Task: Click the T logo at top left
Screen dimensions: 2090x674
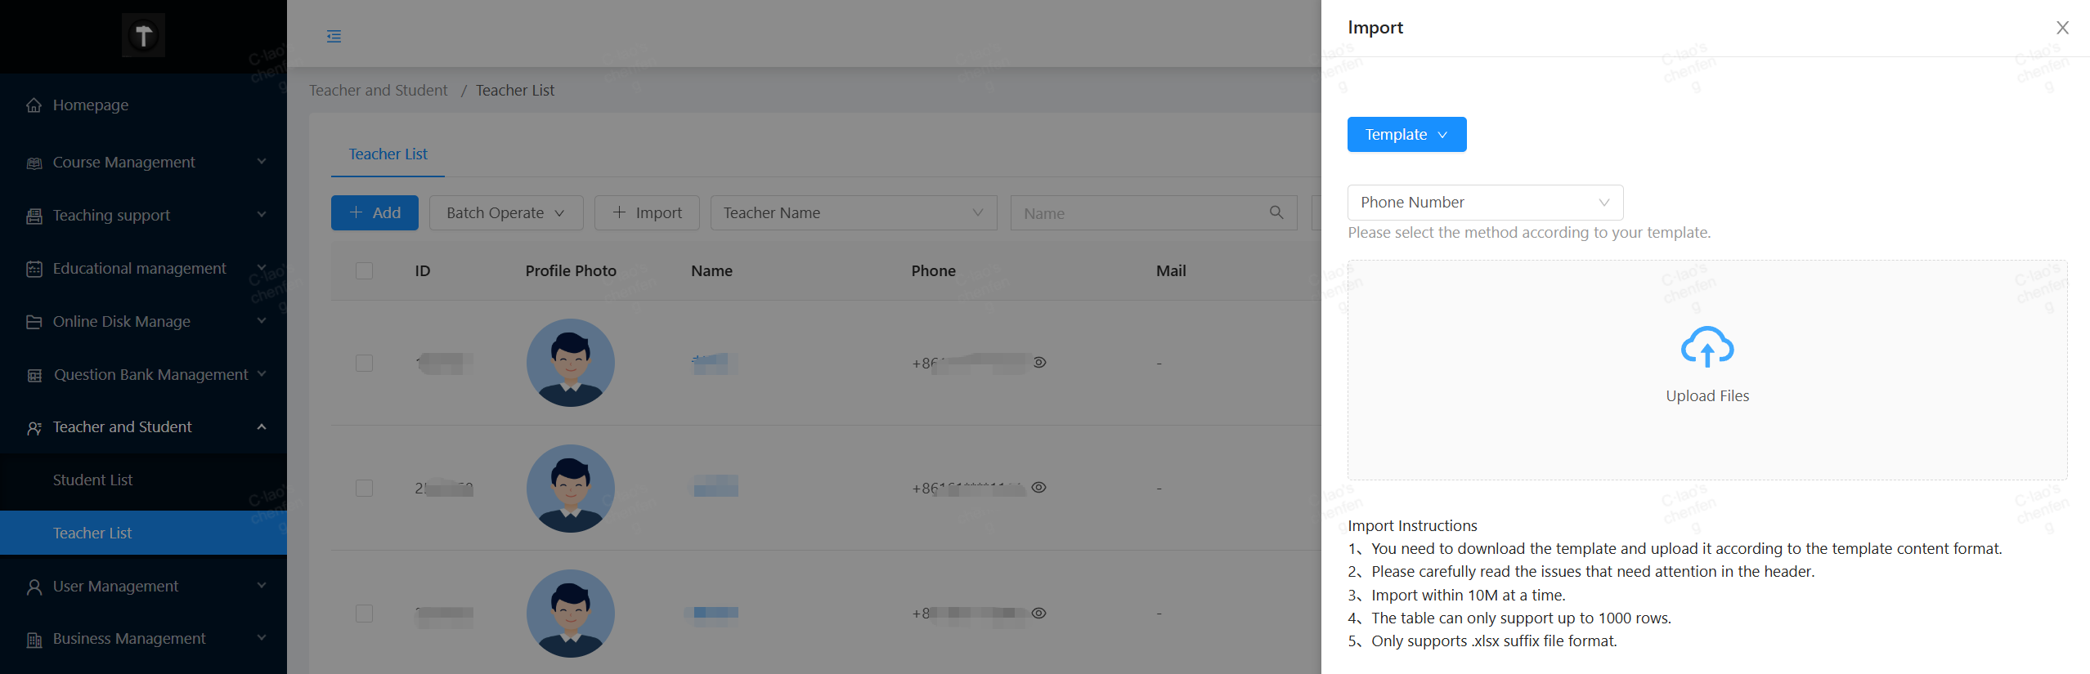Action: click(x=143, y=35)
